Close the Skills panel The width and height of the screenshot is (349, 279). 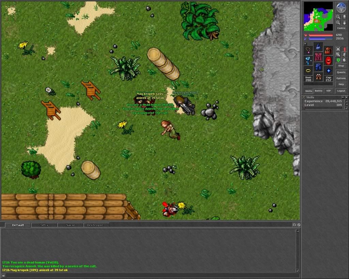(x=346, y=97)
